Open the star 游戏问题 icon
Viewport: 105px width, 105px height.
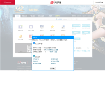click(52, 27)
